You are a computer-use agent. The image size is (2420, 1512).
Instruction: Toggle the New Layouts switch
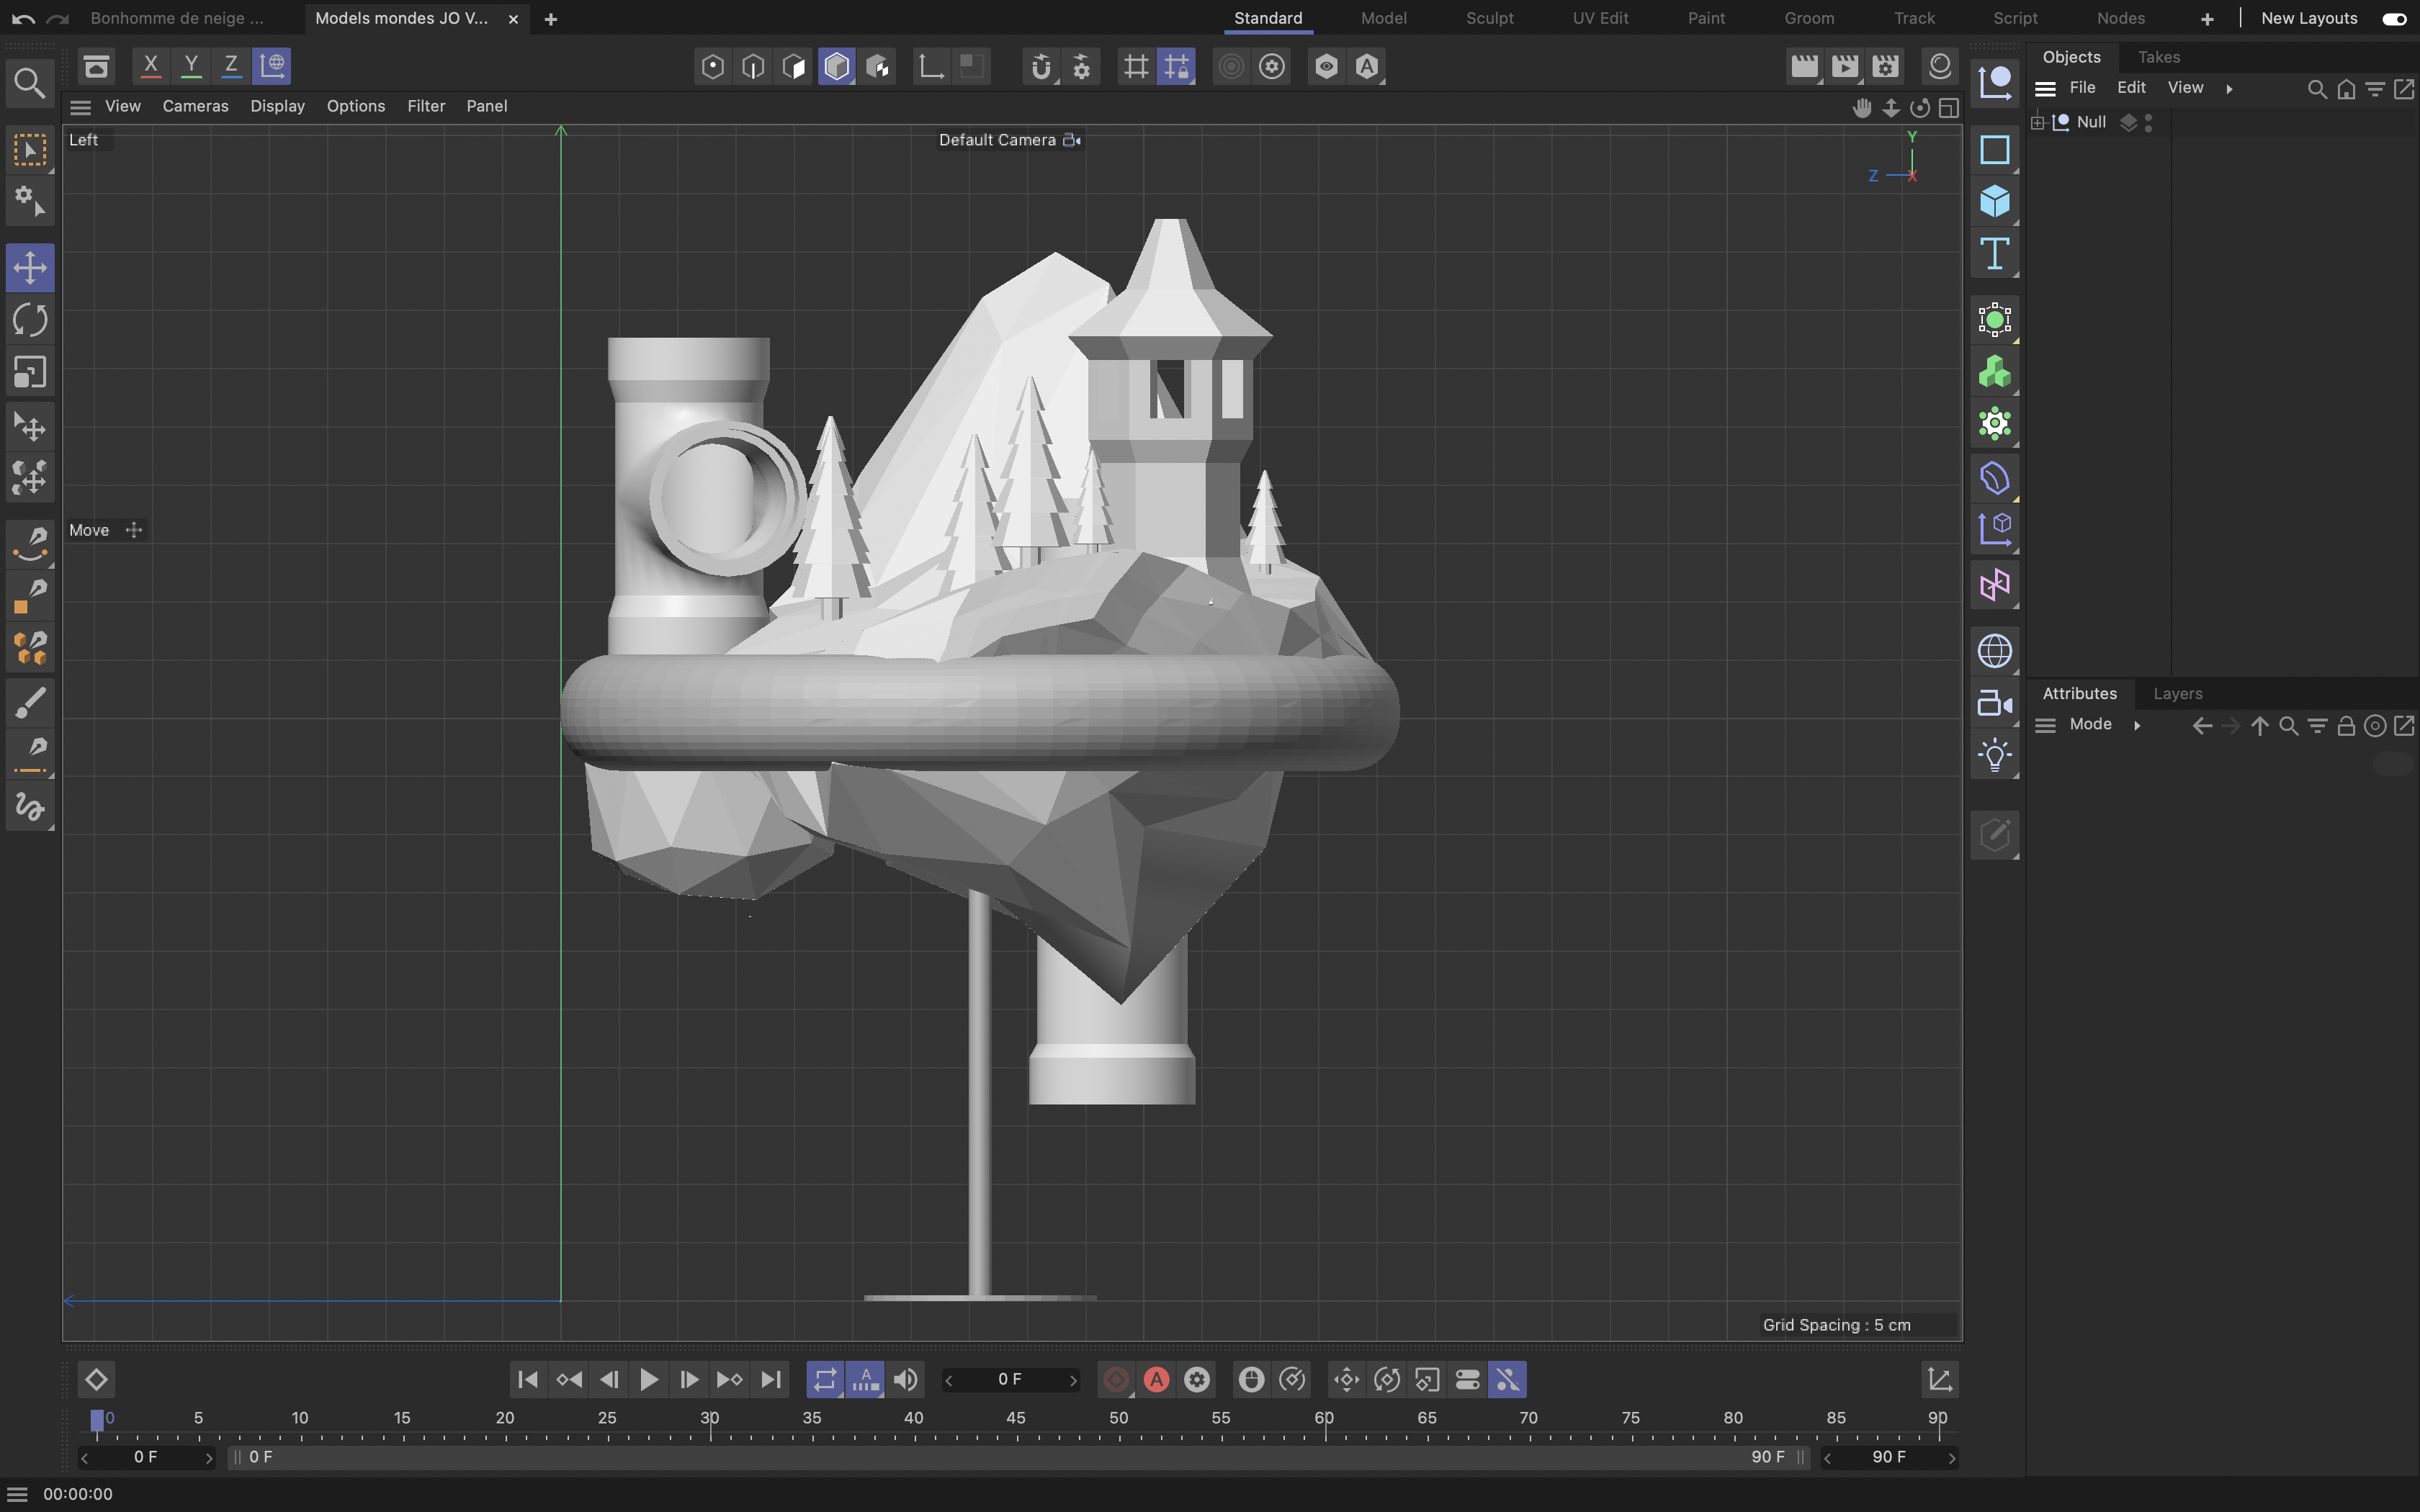(x=2393, y=19)
